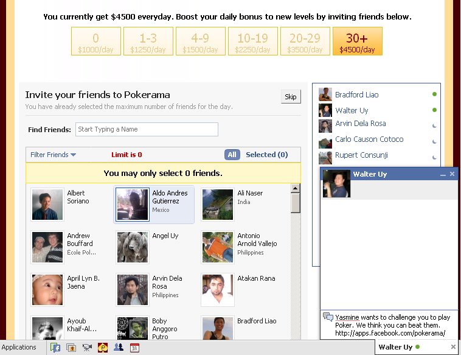The height and width of the screenshot is (355, 461).
Task: Open Rupert Consunji's avatar in online list
Action: pyautogui.click(x=325, y=158)
